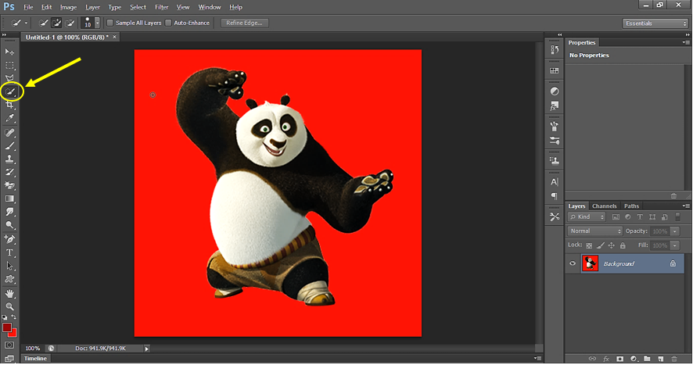Select the Eraser tool

pos(9,185)
